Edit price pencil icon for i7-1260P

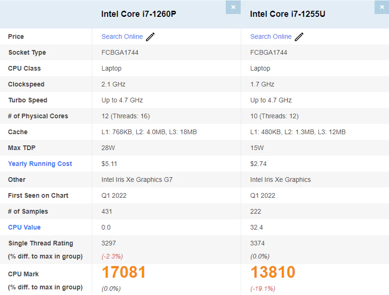pyautogui.click(x=150, y=37)
